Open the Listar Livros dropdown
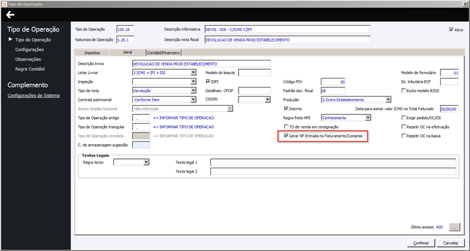470x251 pixels. point(193,72)
